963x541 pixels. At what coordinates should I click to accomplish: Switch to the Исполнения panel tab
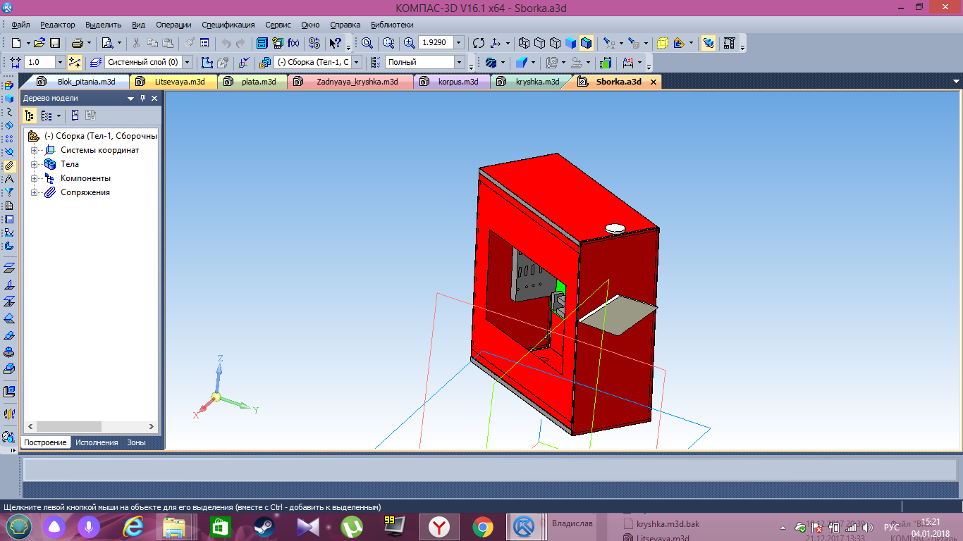pos(97,442)
